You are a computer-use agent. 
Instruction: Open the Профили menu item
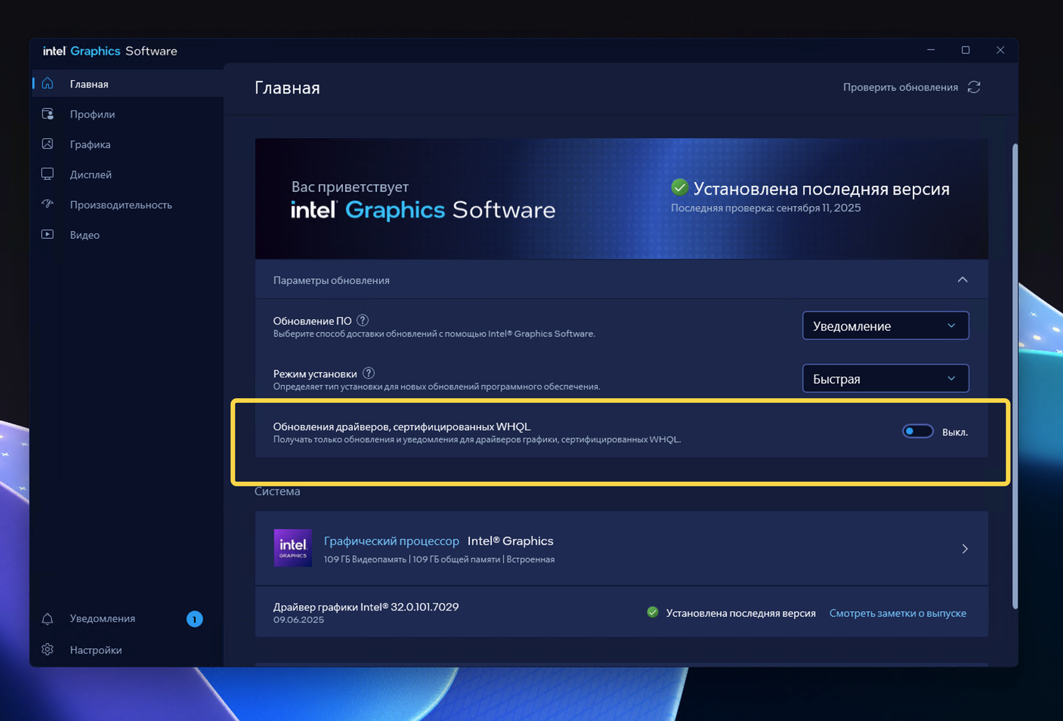[x=128, y=114]
